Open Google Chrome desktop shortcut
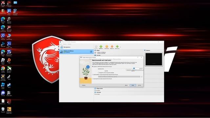The height and width of the screenshot is (118, 210). (3, 69)
